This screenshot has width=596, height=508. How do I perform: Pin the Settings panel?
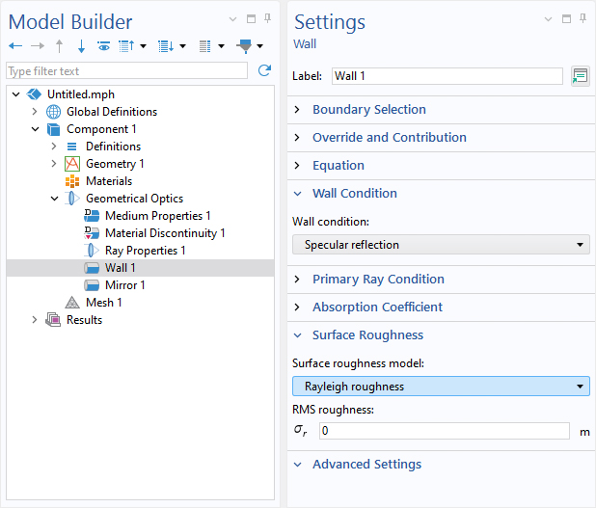click(583, 18)
